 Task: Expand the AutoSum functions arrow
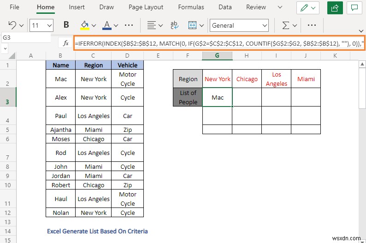295,25
